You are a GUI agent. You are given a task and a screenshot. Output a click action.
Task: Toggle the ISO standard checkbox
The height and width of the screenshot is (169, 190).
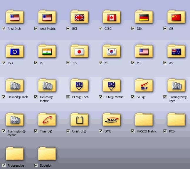click(4, 63)
